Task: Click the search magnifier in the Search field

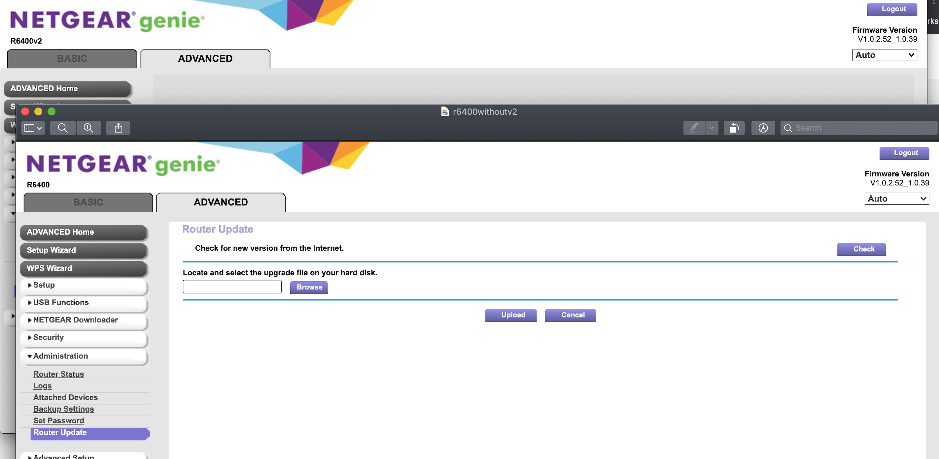Action: point(788,128)
